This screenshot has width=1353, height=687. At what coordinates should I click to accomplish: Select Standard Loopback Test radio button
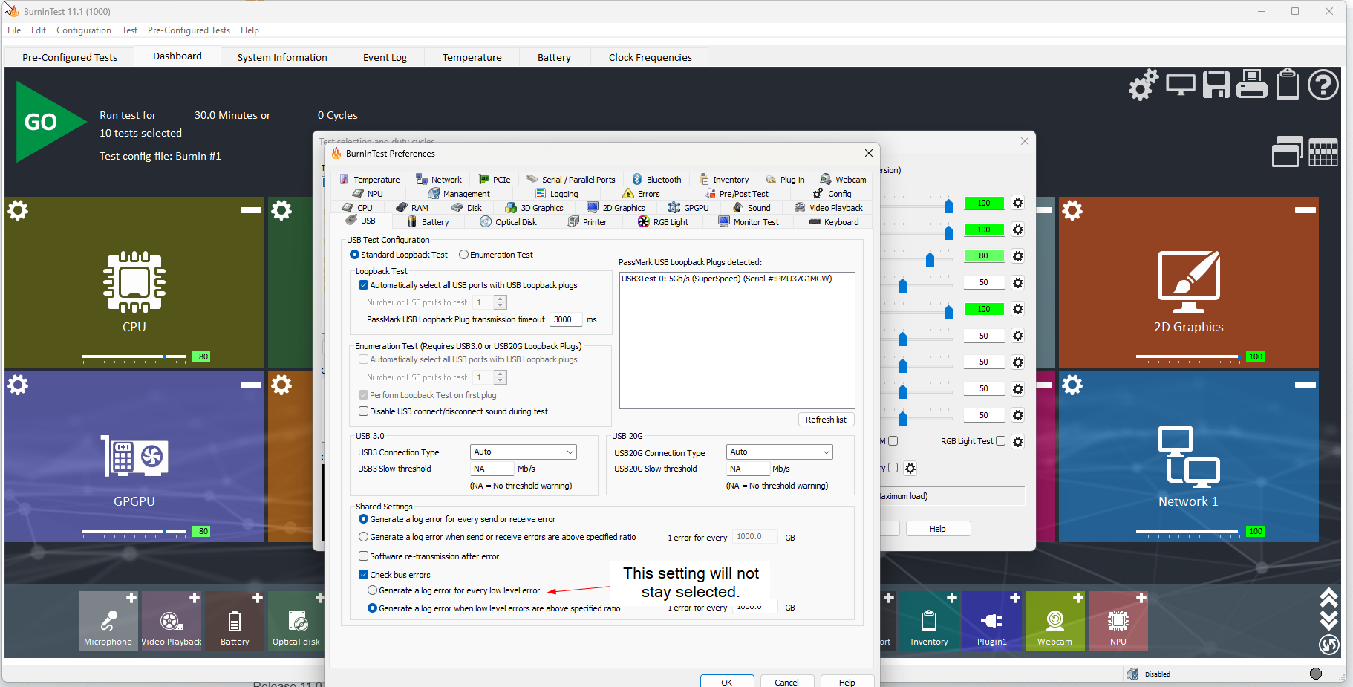355,255
